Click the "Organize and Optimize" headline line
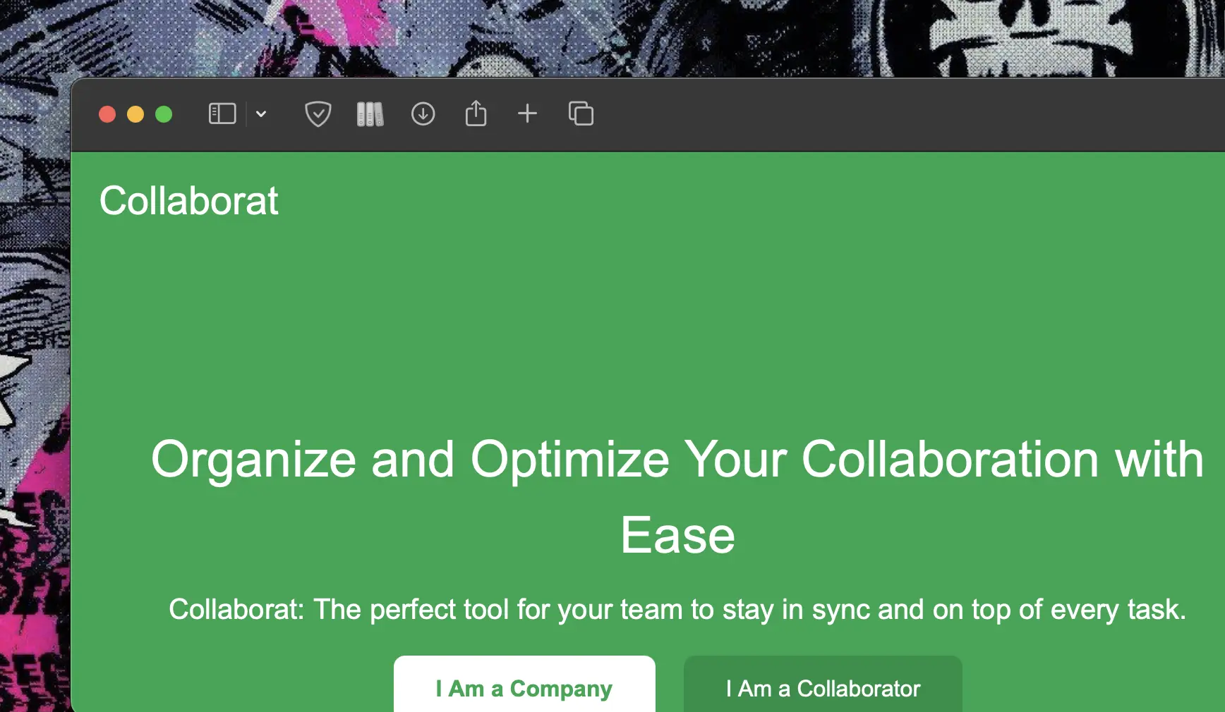This screenshot has height=712, width=1225. 677,460
